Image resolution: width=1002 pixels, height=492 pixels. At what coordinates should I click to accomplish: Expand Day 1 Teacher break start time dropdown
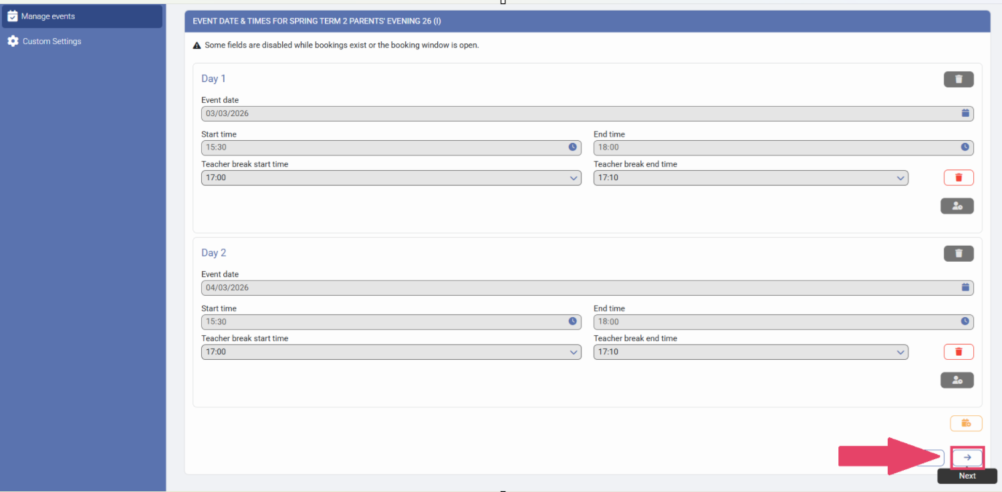point(391,178)
